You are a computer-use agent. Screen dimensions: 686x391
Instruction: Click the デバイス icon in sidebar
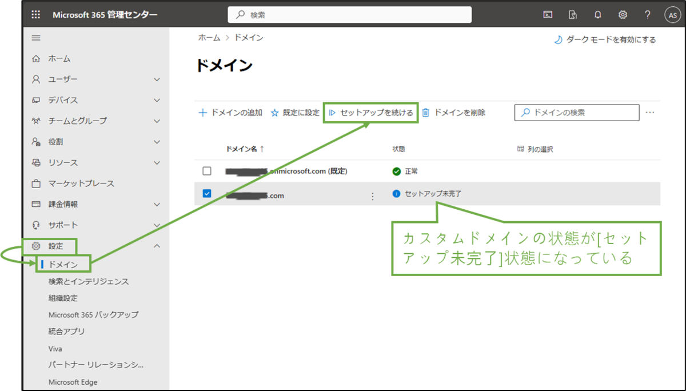pyautogui.click(x=36, y=100)
